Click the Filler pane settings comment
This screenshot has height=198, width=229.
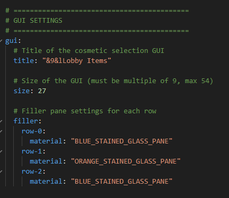pyautogui.click(x=85, y=111)
